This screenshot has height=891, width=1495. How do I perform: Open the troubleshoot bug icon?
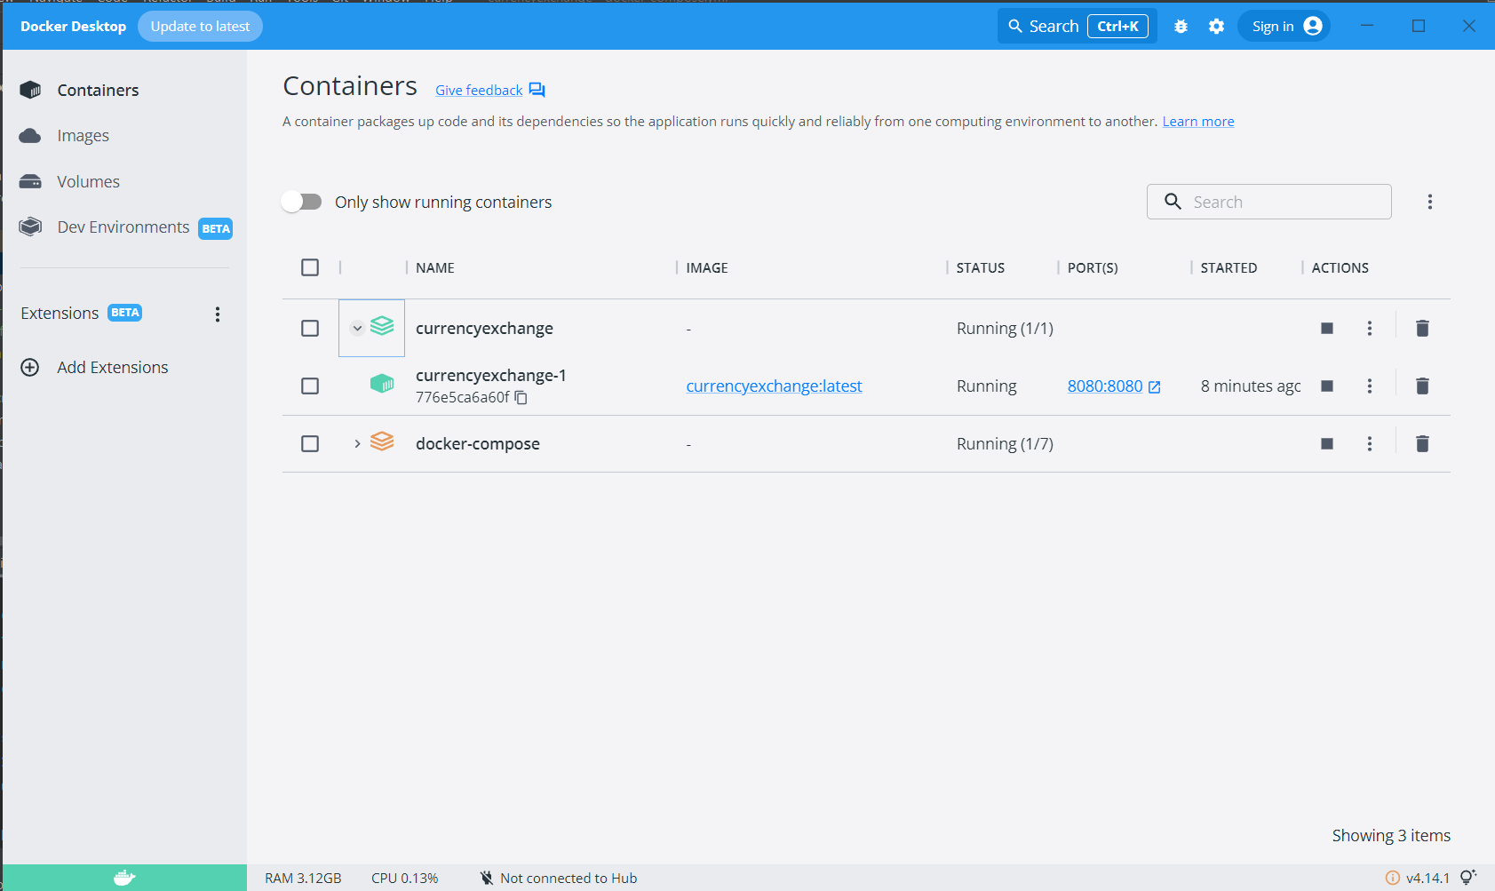pyautogui.click(x=1181, y=27)
